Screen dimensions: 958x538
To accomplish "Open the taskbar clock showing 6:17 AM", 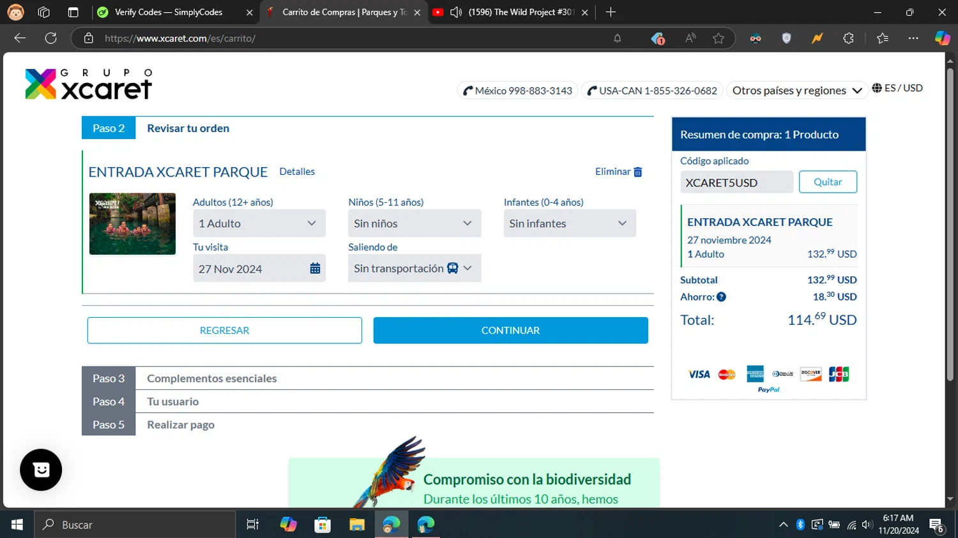I will (899, 525).
